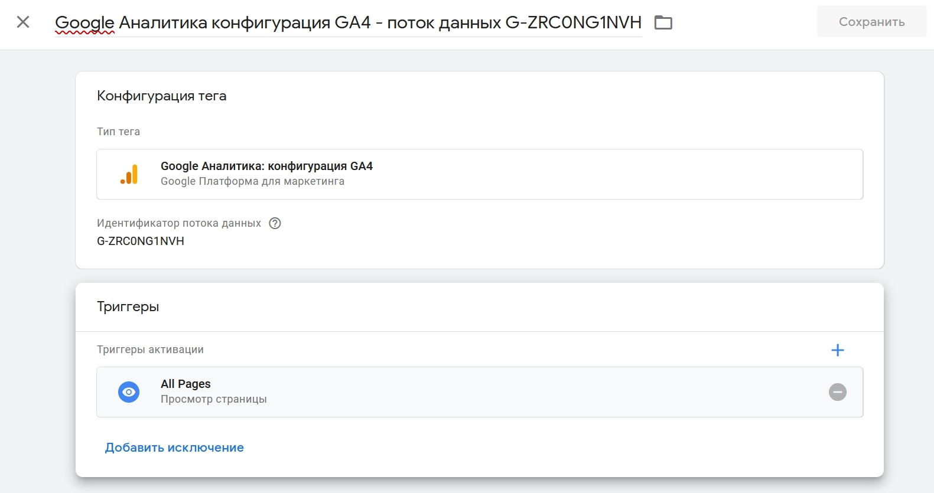Click the Триггеры section heading
The width and height of the screenshot is (934, 493).
point(128,307)
